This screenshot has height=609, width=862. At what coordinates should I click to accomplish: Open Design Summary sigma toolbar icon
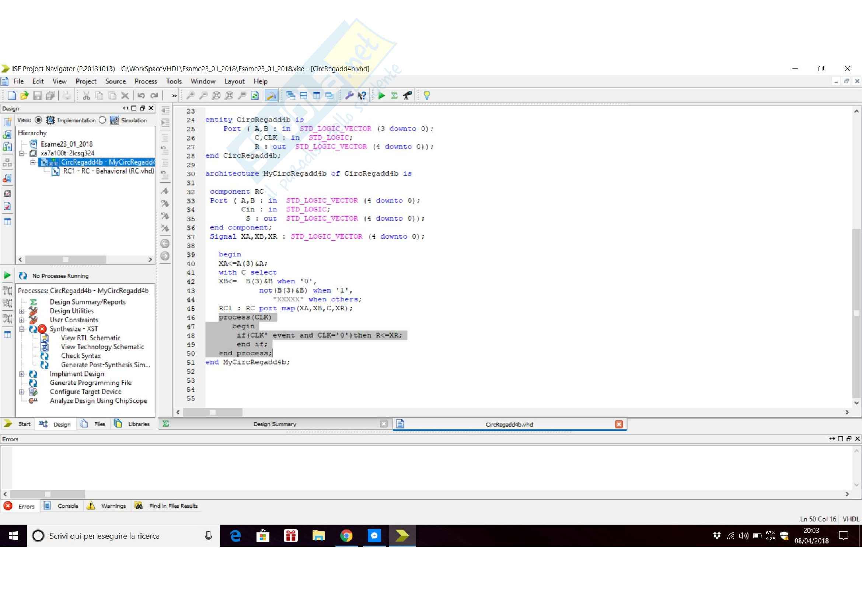coord(394,96)
